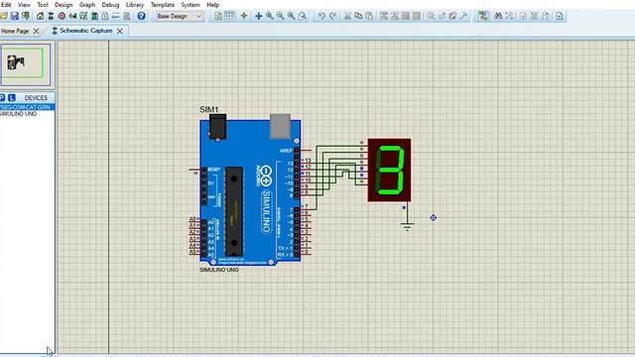This screenshot has width=635, height=357.
Task: Click the Zoom In magnifier
Action: click(x=269, y=16)
